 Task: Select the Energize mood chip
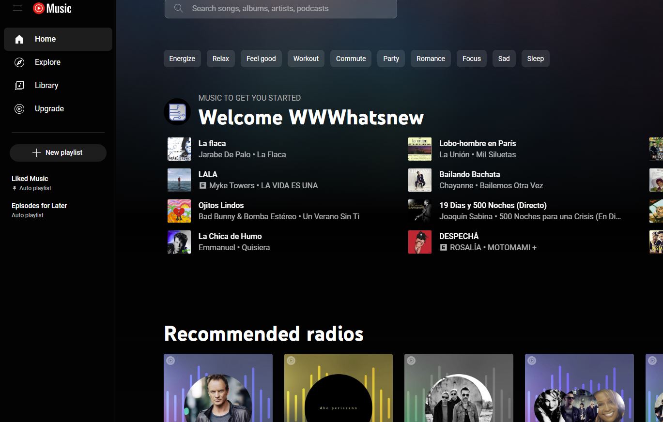point(182,59)
